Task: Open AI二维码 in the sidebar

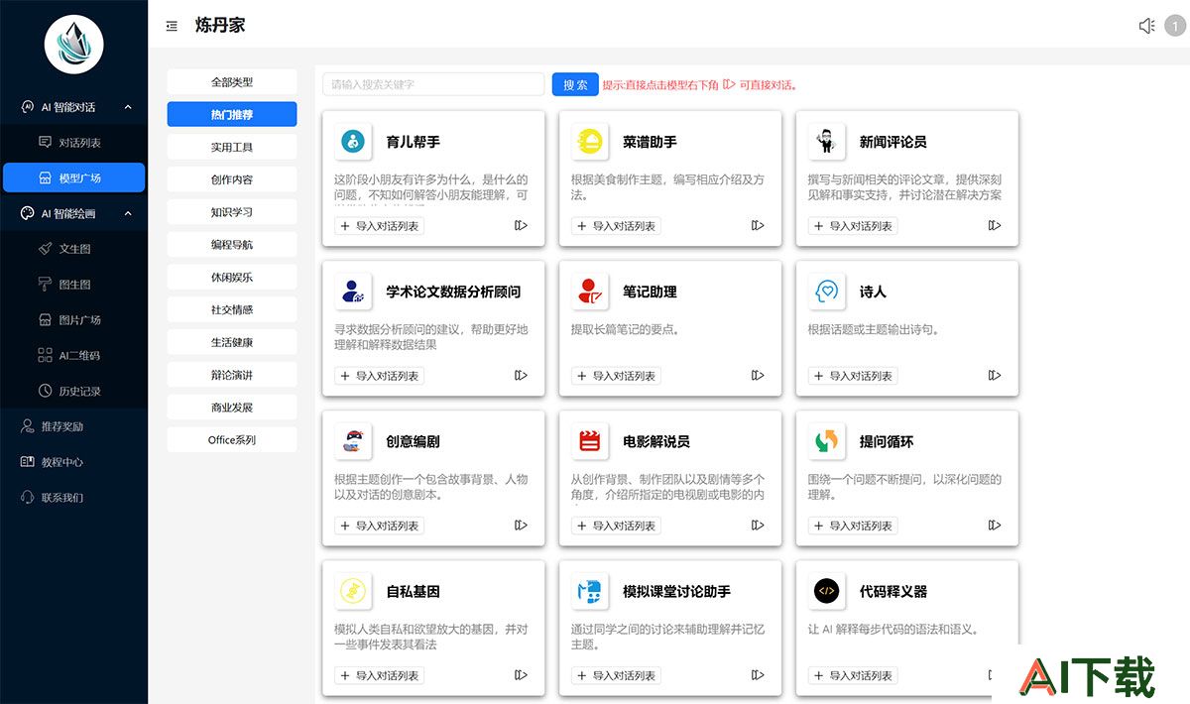Action: click(74, 355)
